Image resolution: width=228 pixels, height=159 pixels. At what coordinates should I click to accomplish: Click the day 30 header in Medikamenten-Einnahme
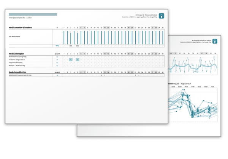coord(163,28)
